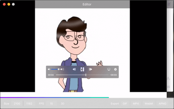The image size is (174, 109).
Task: Mute audio via the small speaker icon
Action: (49, 69)
